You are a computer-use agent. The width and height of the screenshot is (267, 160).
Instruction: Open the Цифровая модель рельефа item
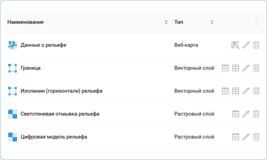coord(54,137)
